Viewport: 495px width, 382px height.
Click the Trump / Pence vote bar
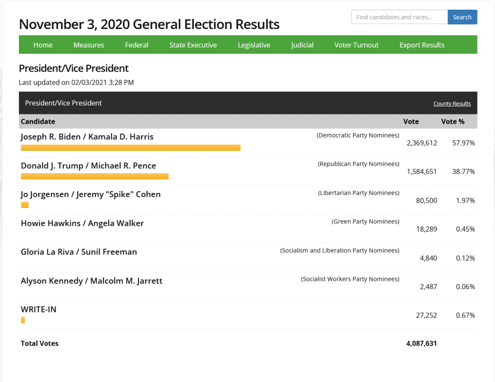click(94, 176)
